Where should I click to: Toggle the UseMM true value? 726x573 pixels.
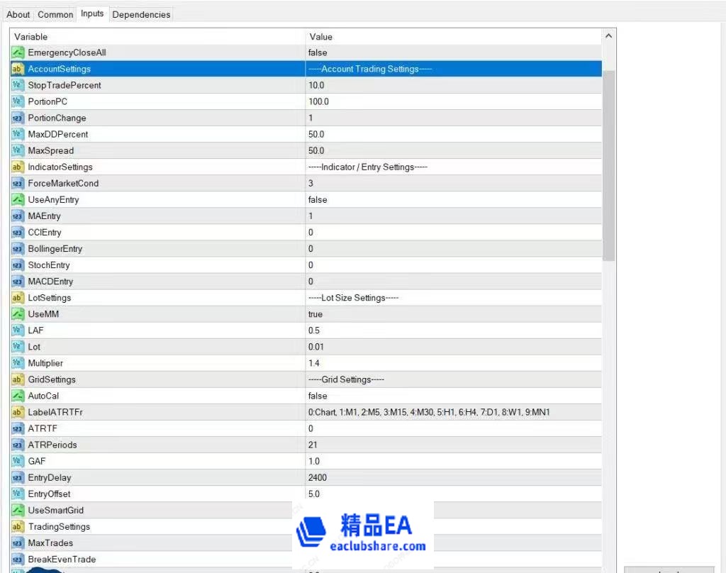click(x=315, y=314)
